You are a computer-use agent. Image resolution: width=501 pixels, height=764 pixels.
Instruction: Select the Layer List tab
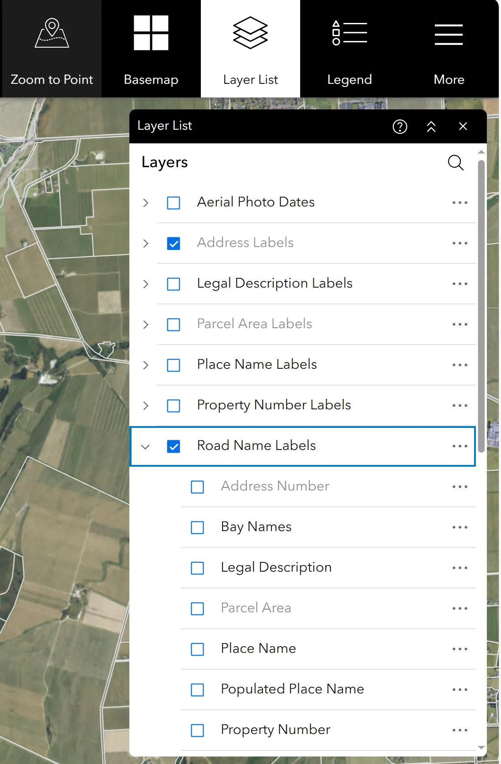250,49
